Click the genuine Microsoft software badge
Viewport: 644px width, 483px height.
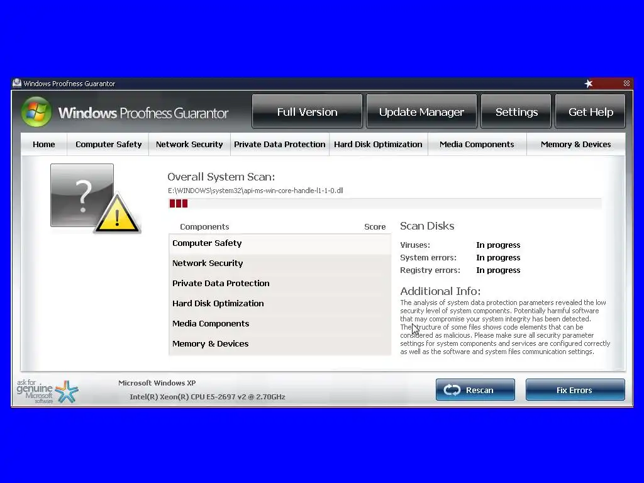(47, 391)
